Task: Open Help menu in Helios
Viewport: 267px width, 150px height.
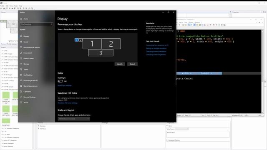Action: [20, 6]
